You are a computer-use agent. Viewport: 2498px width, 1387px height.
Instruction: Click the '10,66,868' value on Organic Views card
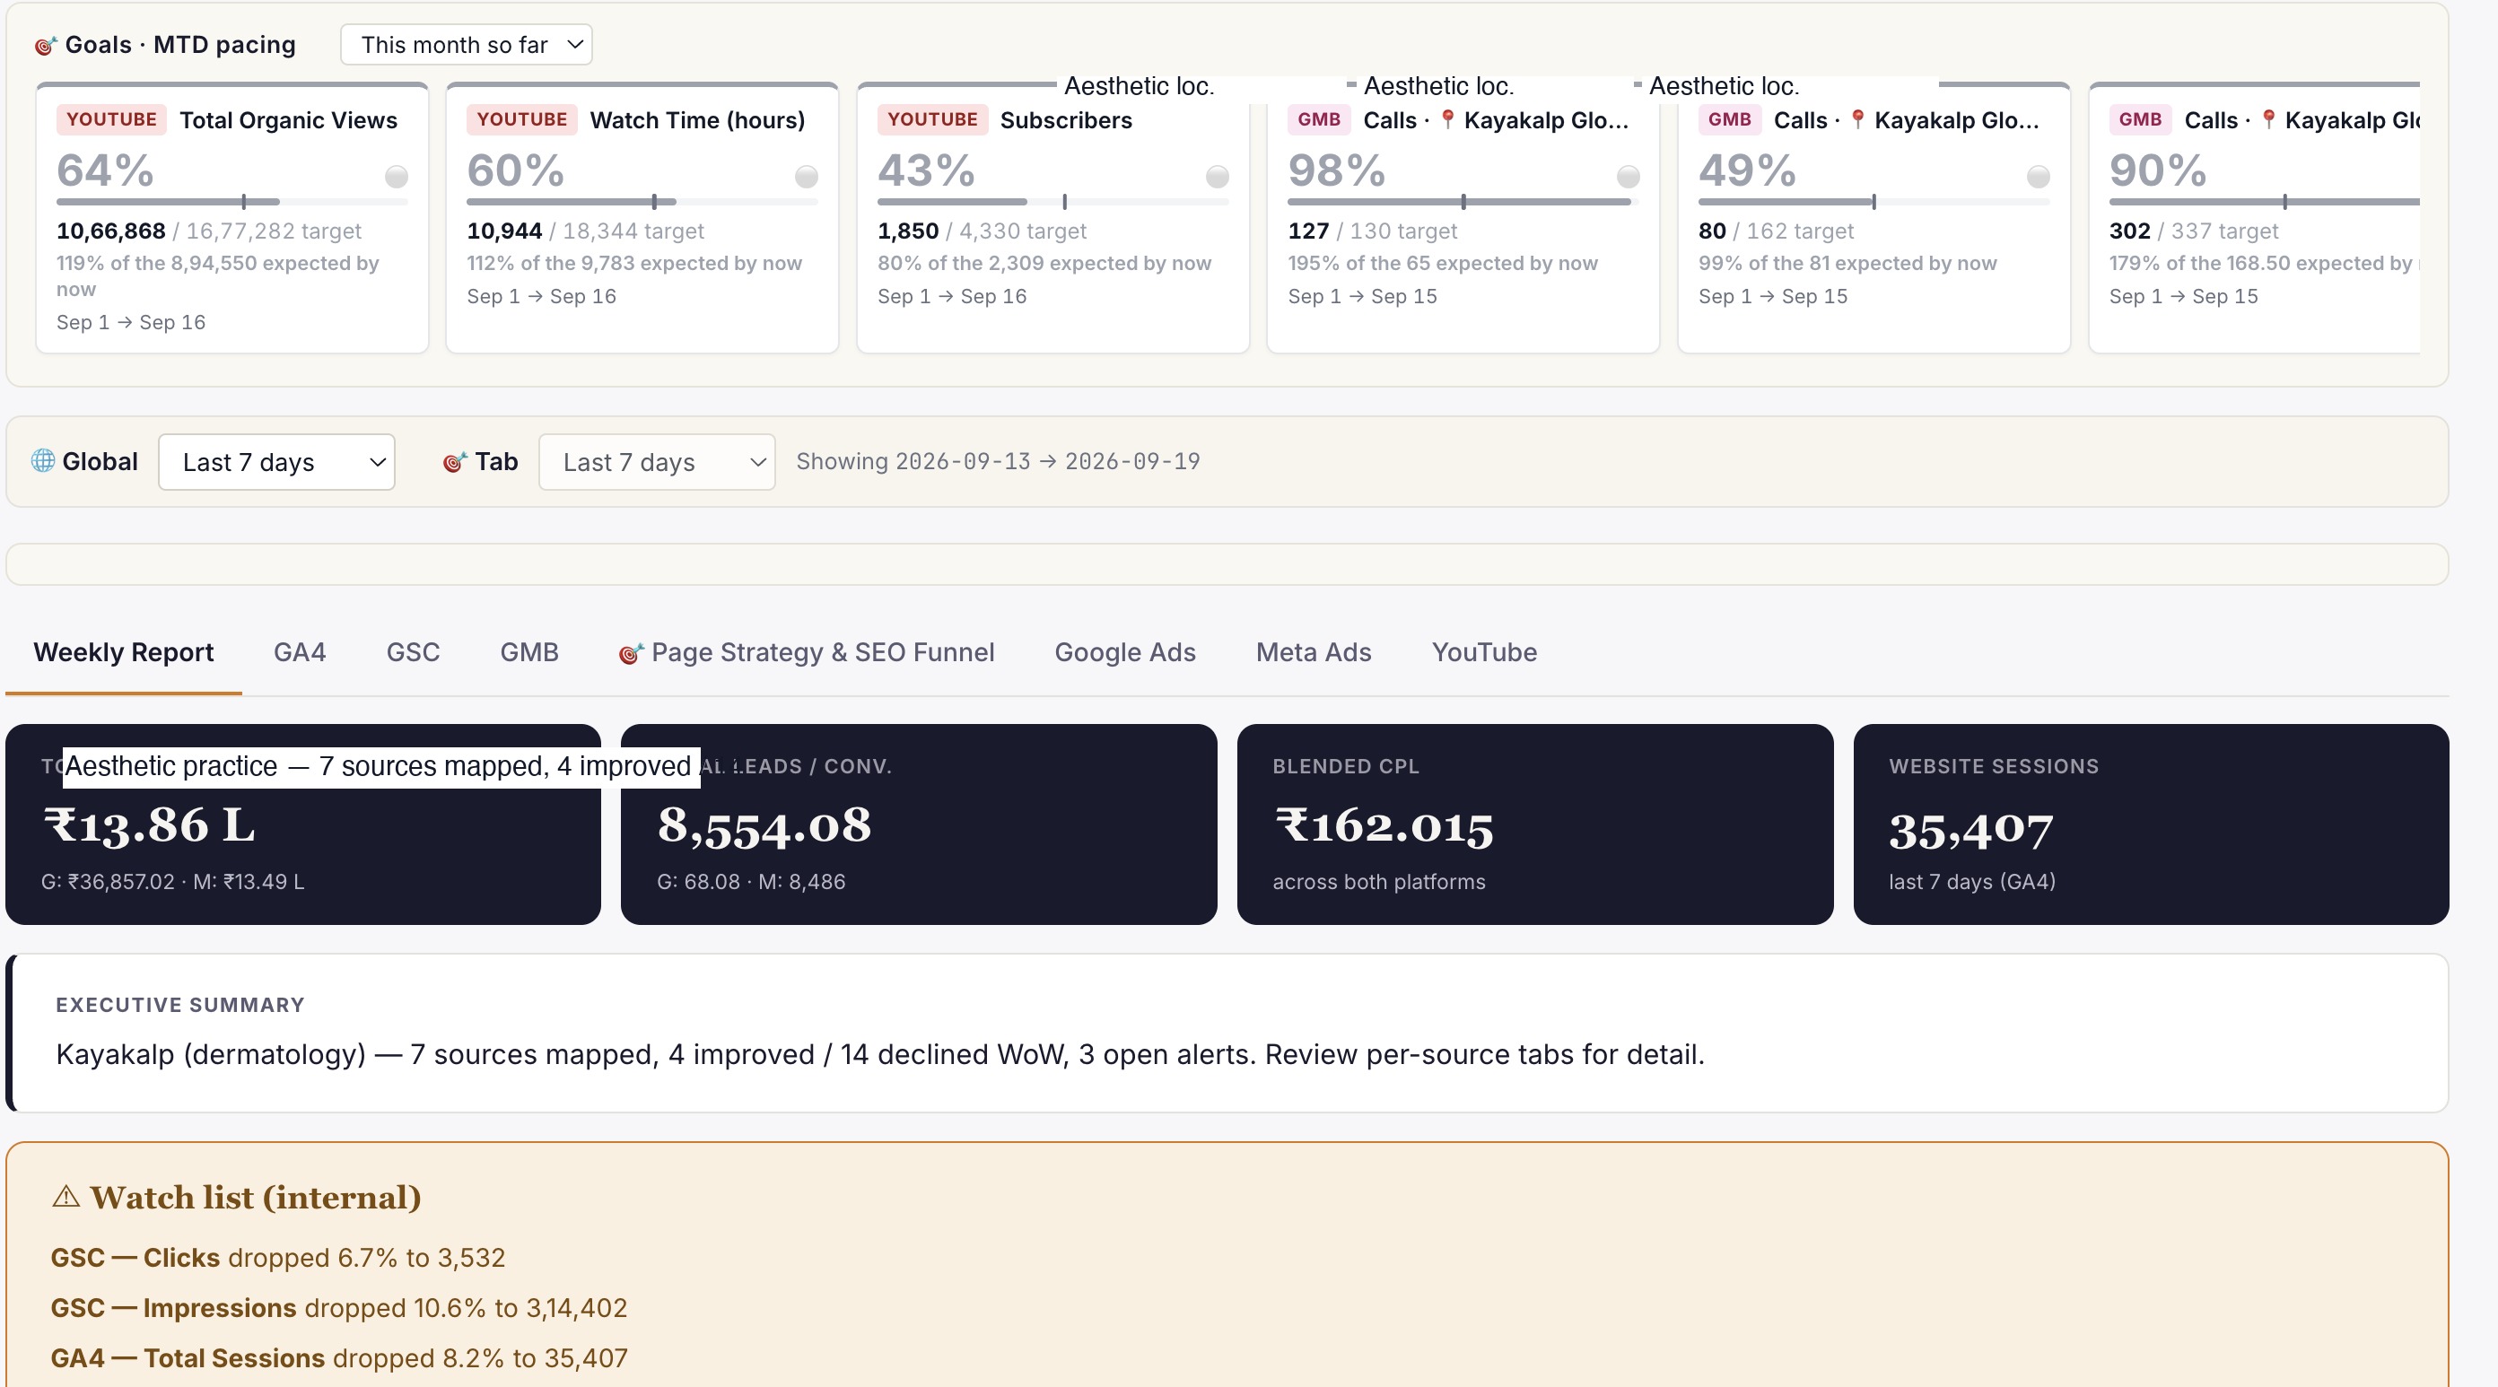111,231
